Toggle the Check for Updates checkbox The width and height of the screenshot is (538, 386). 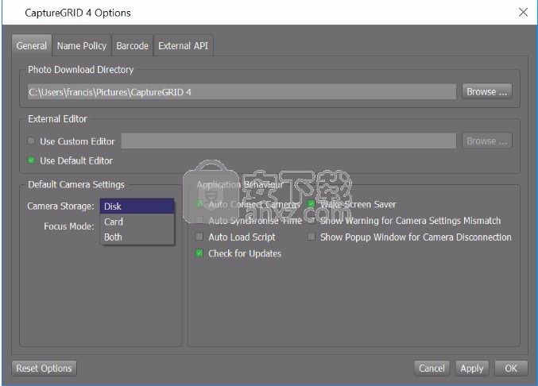[x=199, y=253]
